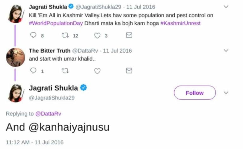The width and height of the screenshot is (243, 149).
Task: Open the chevron menu beside Follow button
Action: pos(226,93)
